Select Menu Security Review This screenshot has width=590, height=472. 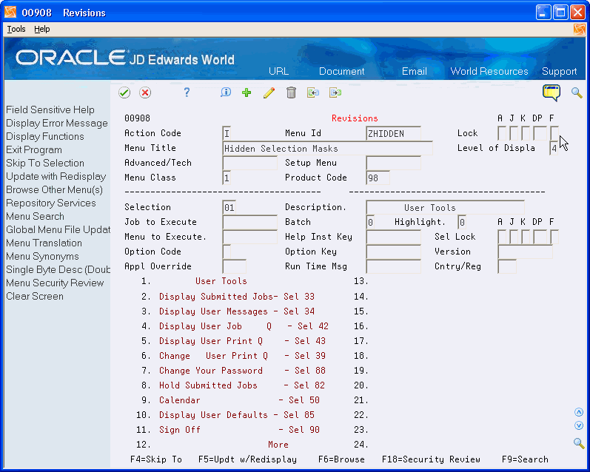55,283
